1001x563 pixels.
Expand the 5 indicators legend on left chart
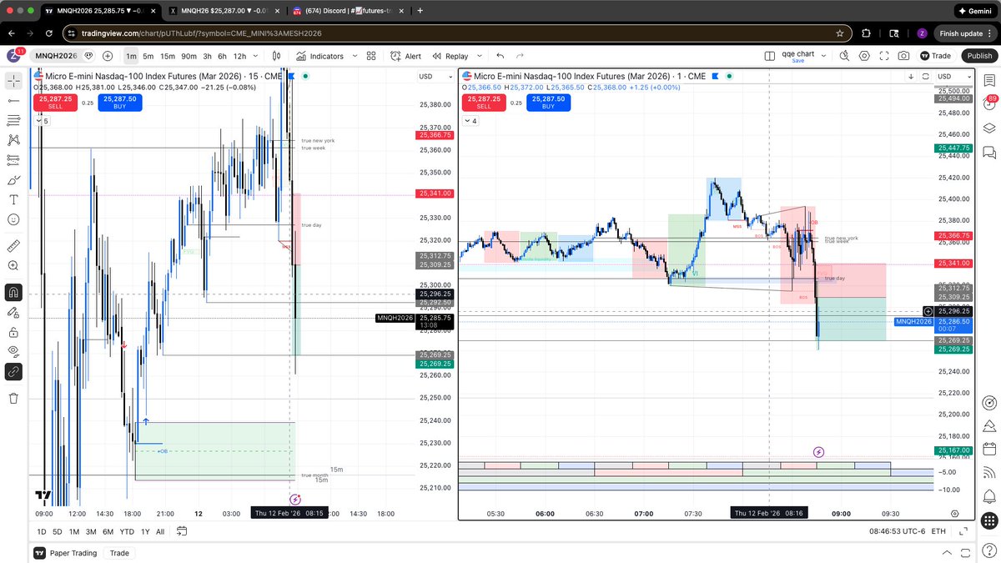(41, 121)
